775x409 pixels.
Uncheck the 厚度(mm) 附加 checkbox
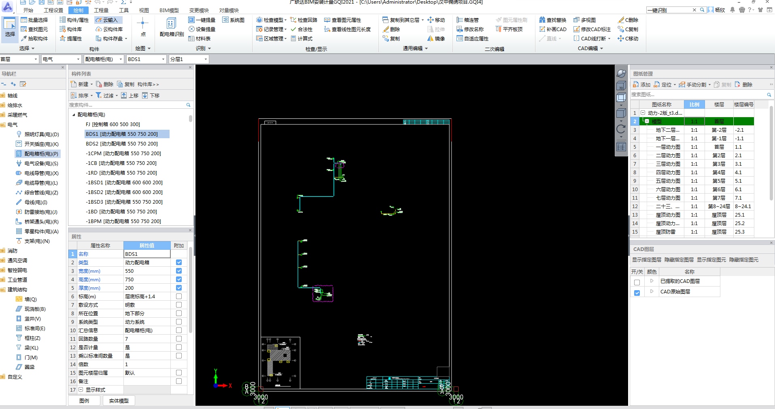point(179,288)
